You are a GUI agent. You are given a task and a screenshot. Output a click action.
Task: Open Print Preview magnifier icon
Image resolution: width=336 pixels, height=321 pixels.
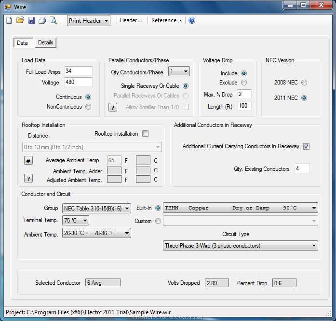(53, 20)
